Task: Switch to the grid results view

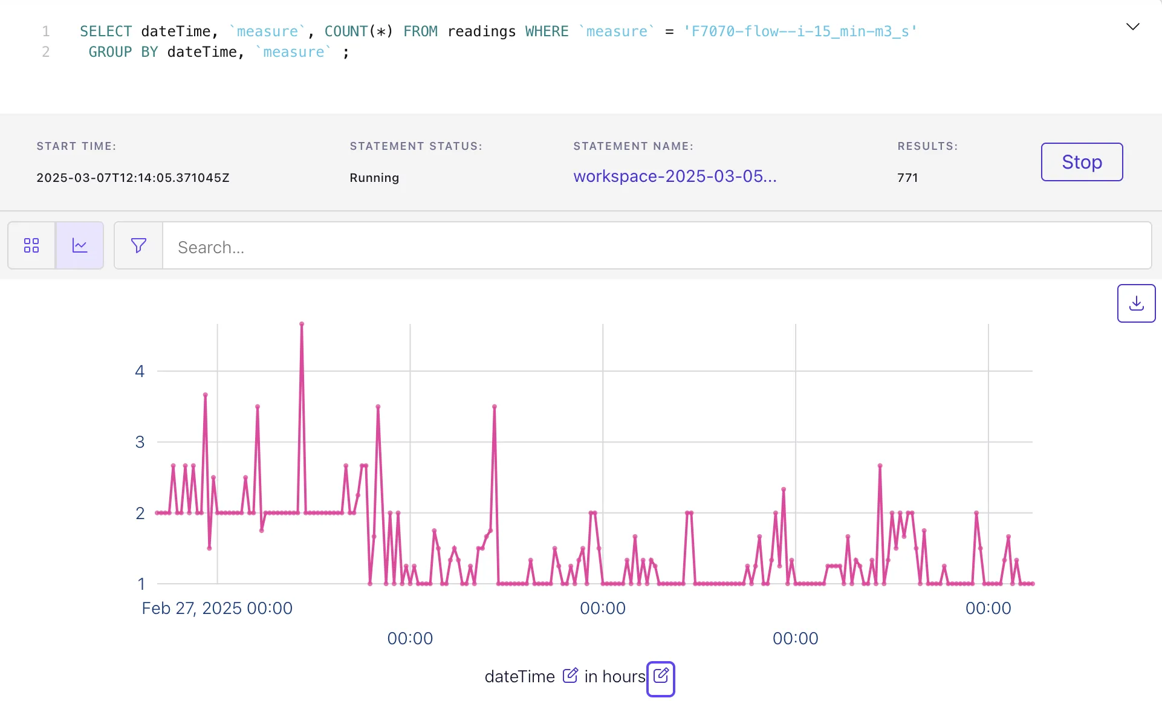Action: 31,245
